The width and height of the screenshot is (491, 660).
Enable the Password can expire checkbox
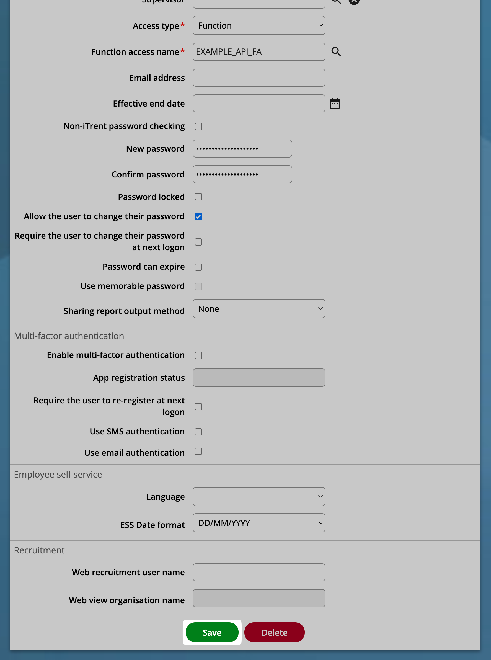click(x=198, y=267)
